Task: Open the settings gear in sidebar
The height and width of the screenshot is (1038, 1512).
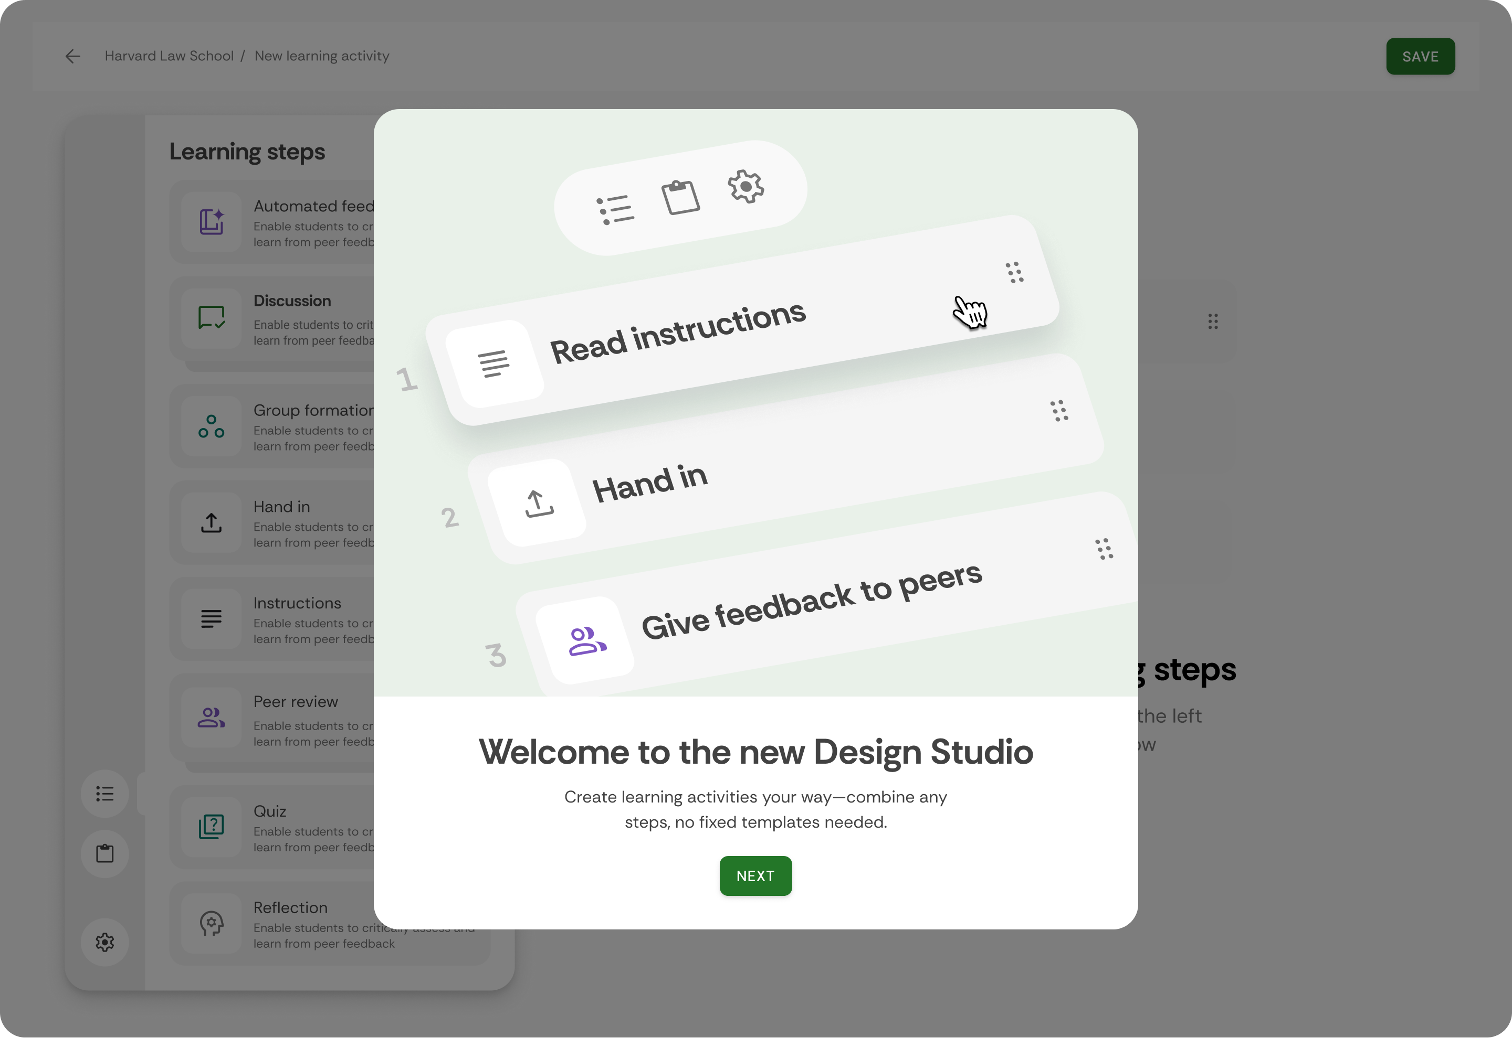Action: [105, 941]
